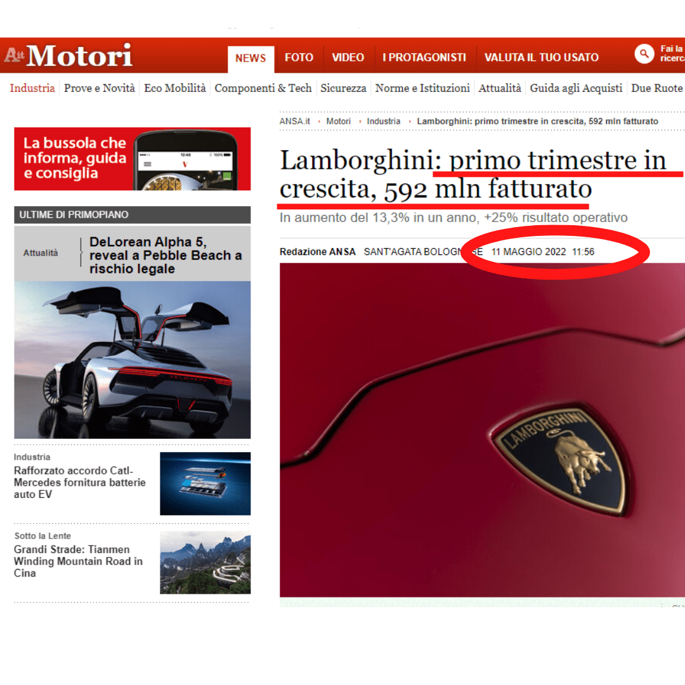
Task: Open the NEWS tab
Action: (x=251, y=58)
